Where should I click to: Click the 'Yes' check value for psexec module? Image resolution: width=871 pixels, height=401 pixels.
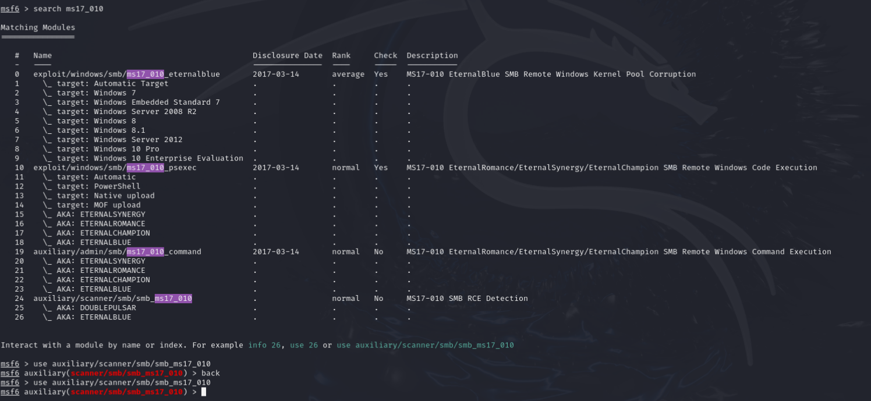click(x=381, y=167)
